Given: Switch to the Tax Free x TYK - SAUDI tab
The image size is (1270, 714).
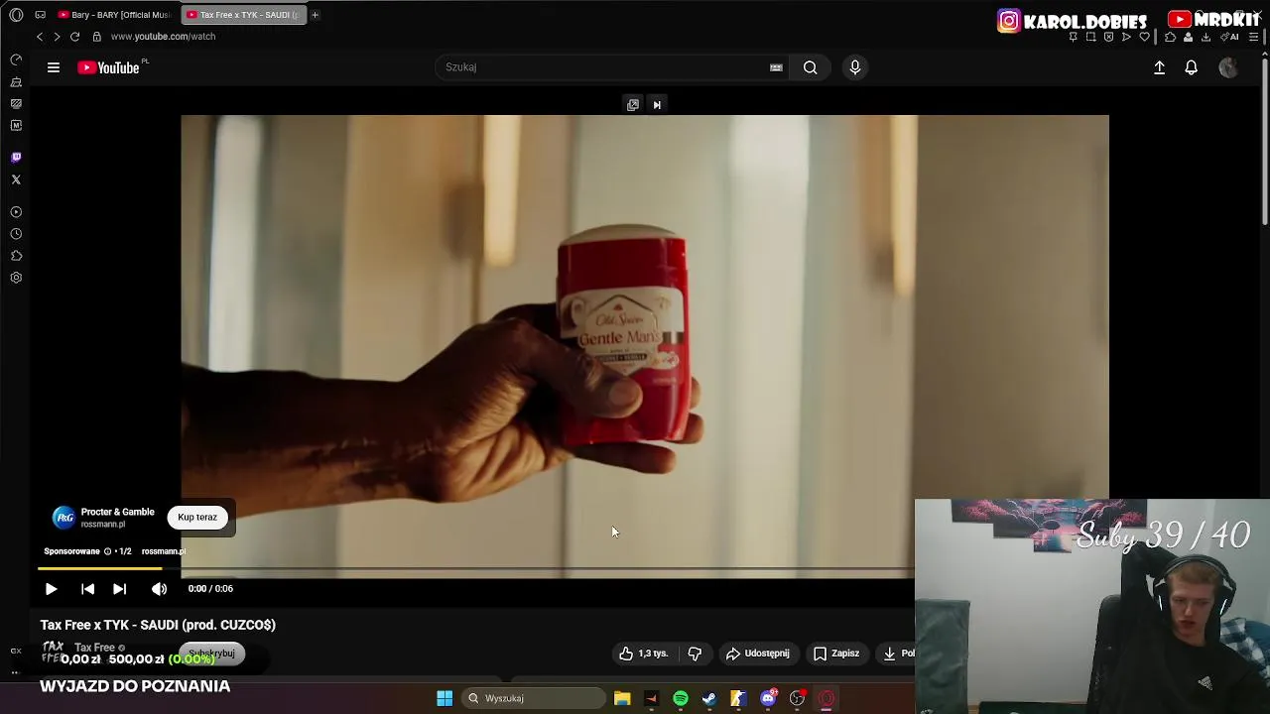Looking at the screenshot, I should tap(244, 15).
